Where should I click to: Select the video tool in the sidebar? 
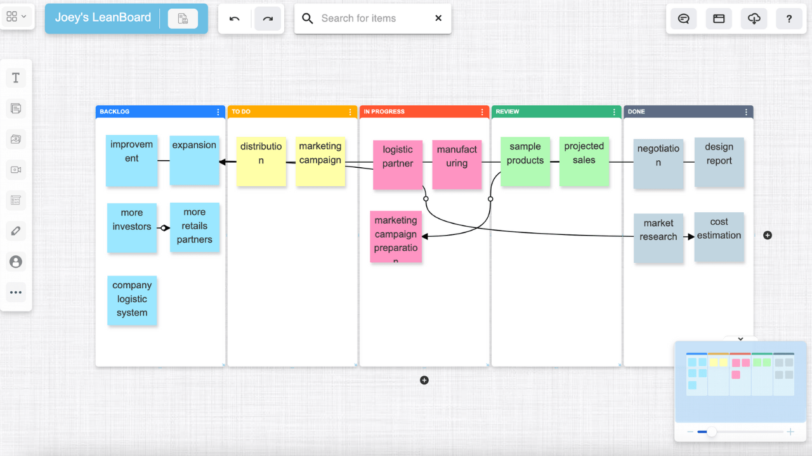pyautogui.click(x=15, y=169)
